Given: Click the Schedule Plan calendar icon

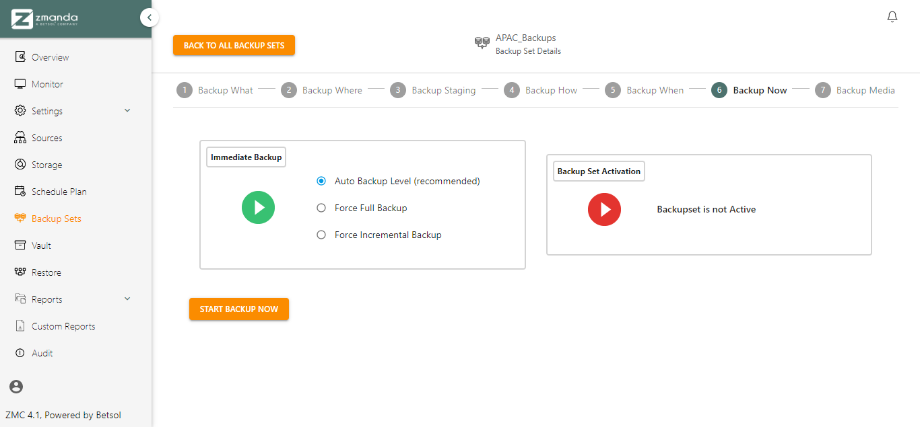Looking at the screenshot, I should 20,192.
